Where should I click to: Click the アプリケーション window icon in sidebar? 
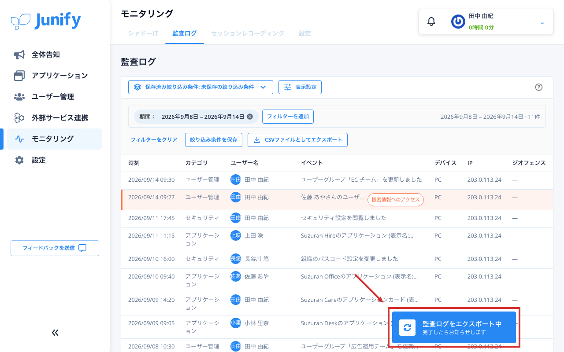pyautogui.click(x=19, y=76)
